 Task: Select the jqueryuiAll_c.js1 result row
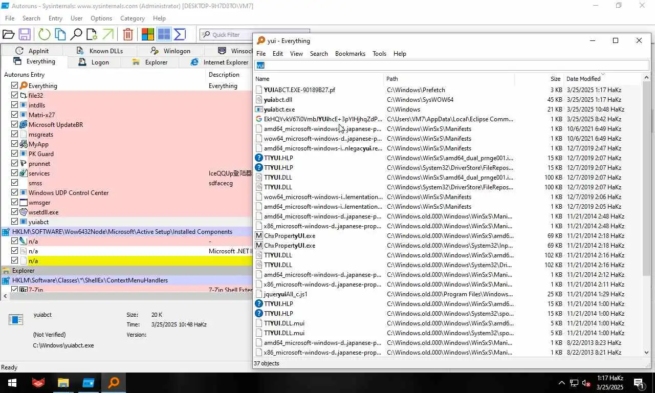pyautogui.click(x=448, y=294)
